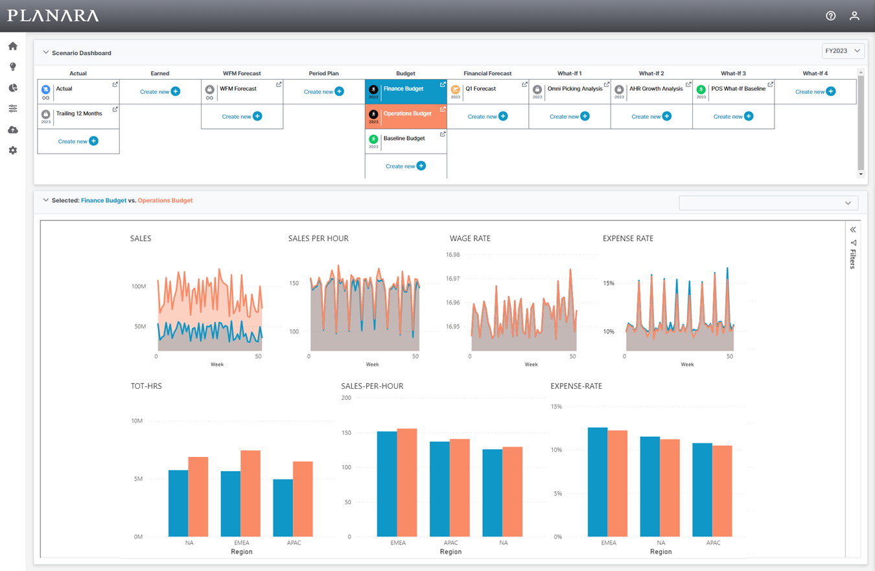The height and width of the screenshot is (571, 875).
Task: Click the Baseline Budget green running icon
Action: [x=373, y=139]
